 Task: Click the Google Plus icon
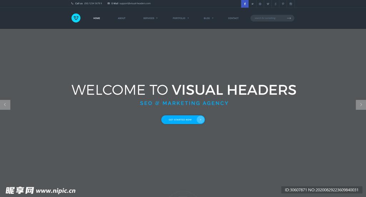(275, 4)
